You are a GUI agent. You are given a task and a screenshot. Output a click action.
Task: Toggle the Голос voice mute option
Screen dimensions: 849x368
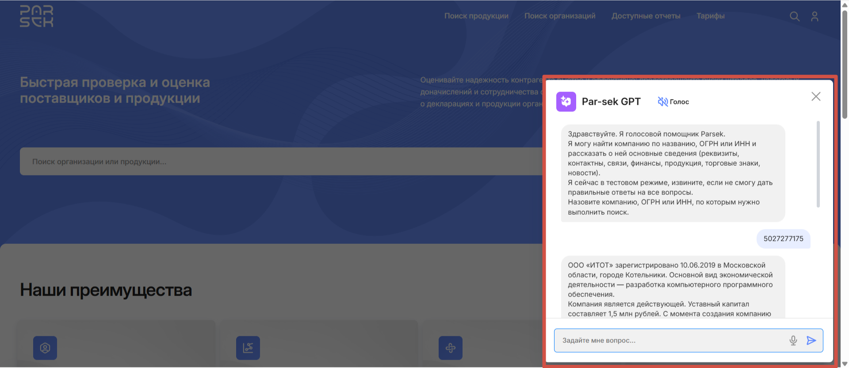click(673, 102)
